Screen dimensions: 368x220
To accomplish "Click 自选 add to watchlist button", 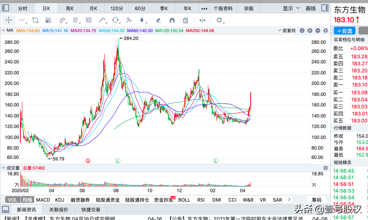I will click(x=344, y=31).
